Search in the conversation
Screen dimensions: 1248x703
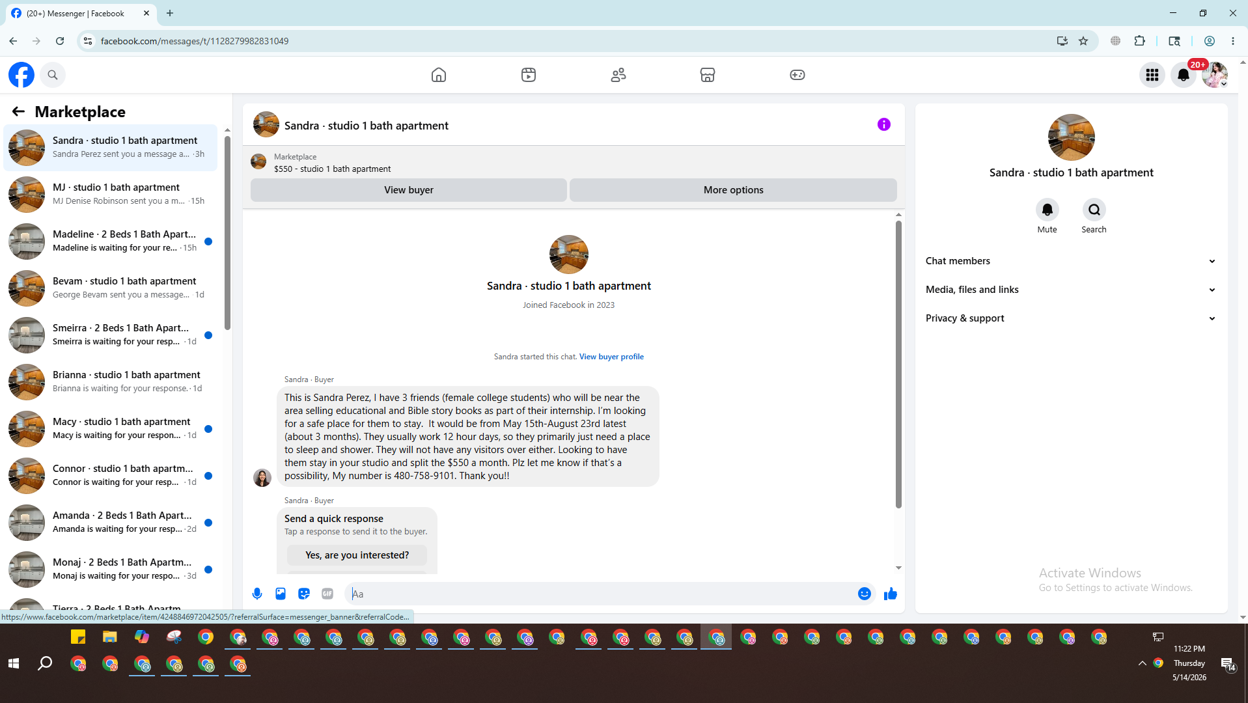(x=1094, y=210)
